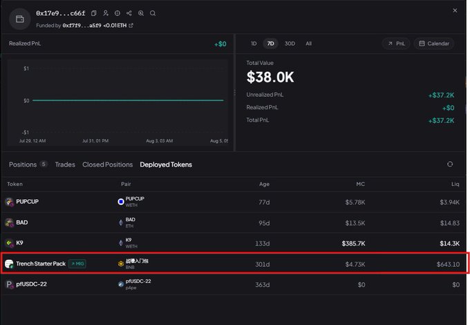Click the pfUSDC-22 pApe pair icon

coord(121,284)
